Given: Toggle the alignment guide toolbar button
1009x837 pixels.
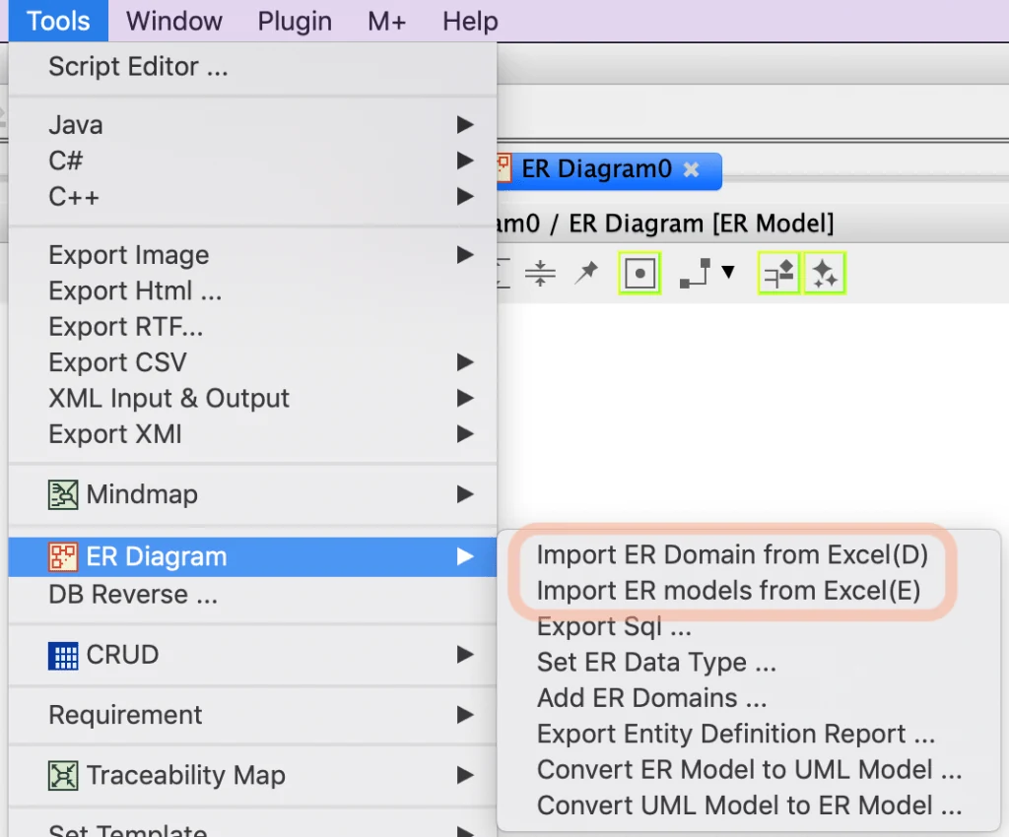Looking at the screenshot, I should click(779, 273).
